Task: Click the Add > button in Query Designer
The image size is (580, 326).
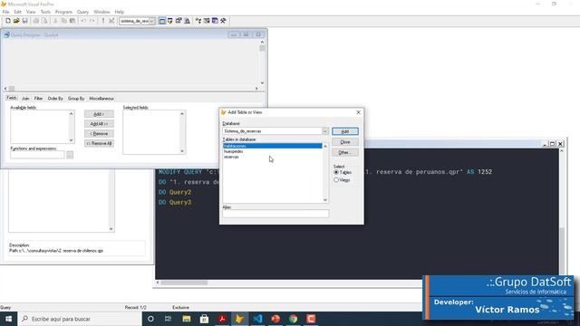Action: click(99, 114)
